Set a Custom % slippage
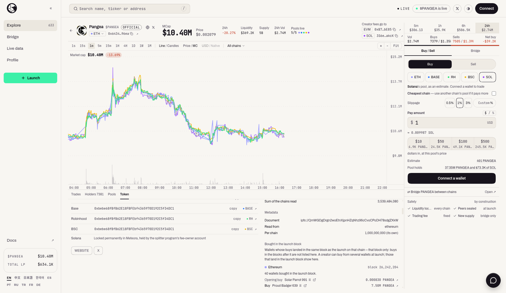This screenshot has width=506, height=293. (x=485, y=103)
